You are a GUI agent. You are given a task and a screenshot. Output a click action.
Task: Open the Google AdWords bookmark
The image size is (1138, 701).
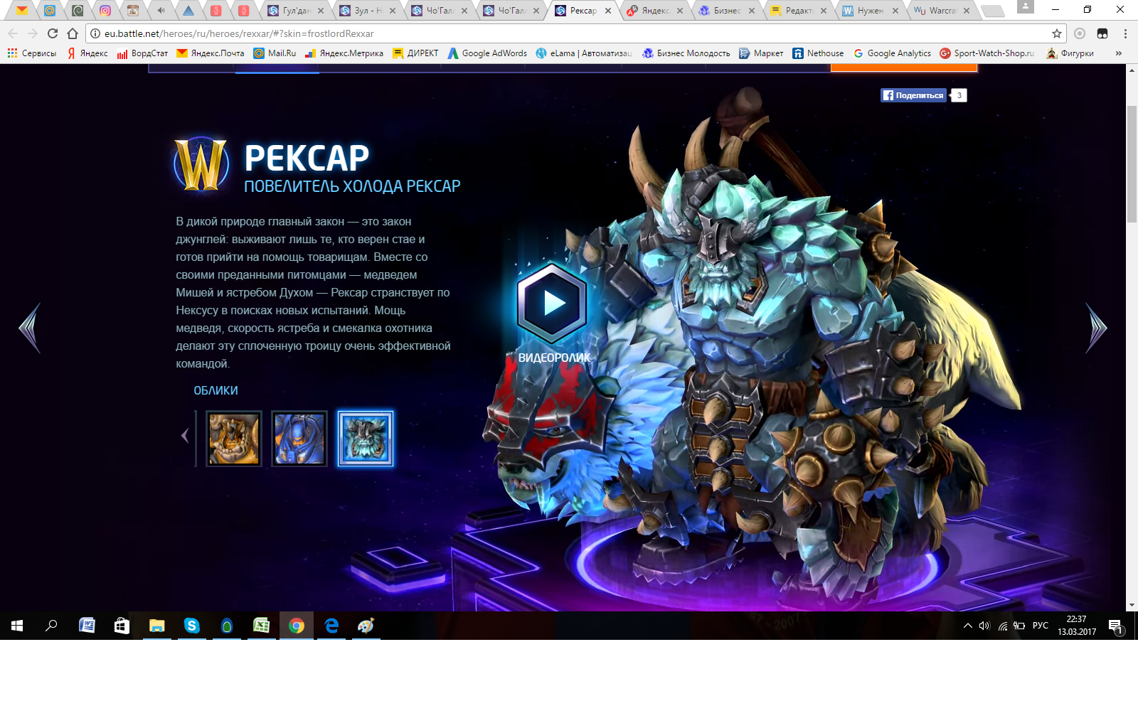pos(487,53)
